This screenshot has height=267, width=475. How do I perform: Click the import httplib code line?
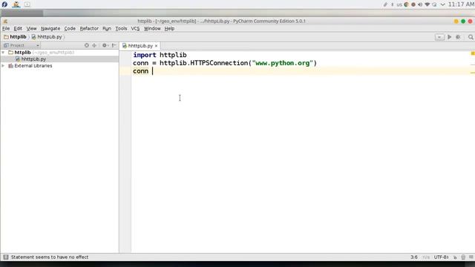(160, 55)
